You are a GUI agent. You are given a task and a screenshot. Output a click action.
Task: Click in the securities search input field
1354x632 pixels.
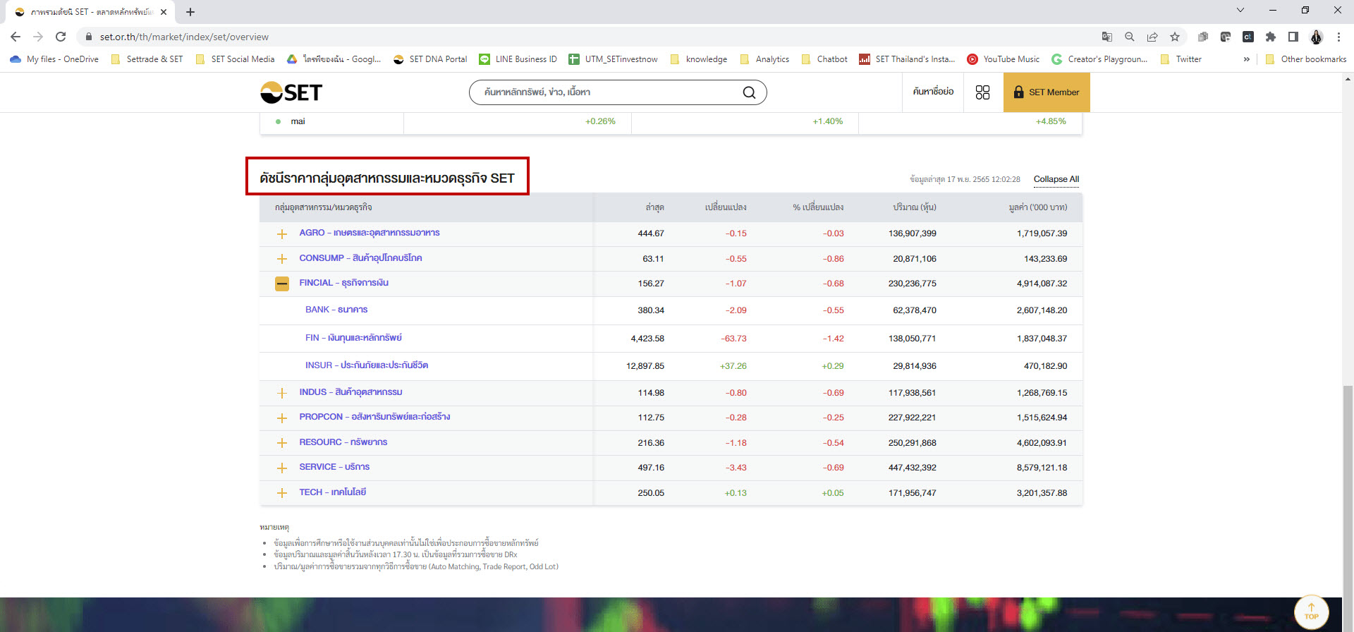click(606, 92)
